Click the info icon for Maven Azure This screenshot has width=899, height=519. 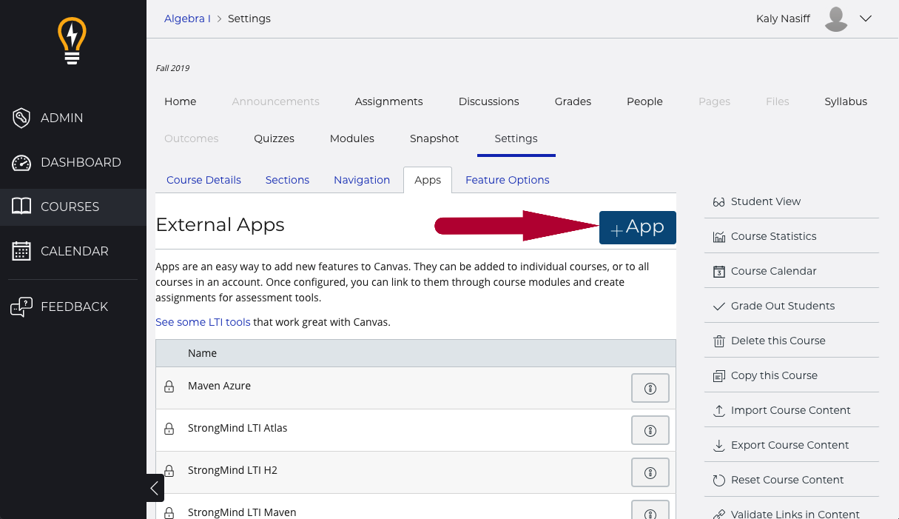pyautogui.click(x=650, y=389)
